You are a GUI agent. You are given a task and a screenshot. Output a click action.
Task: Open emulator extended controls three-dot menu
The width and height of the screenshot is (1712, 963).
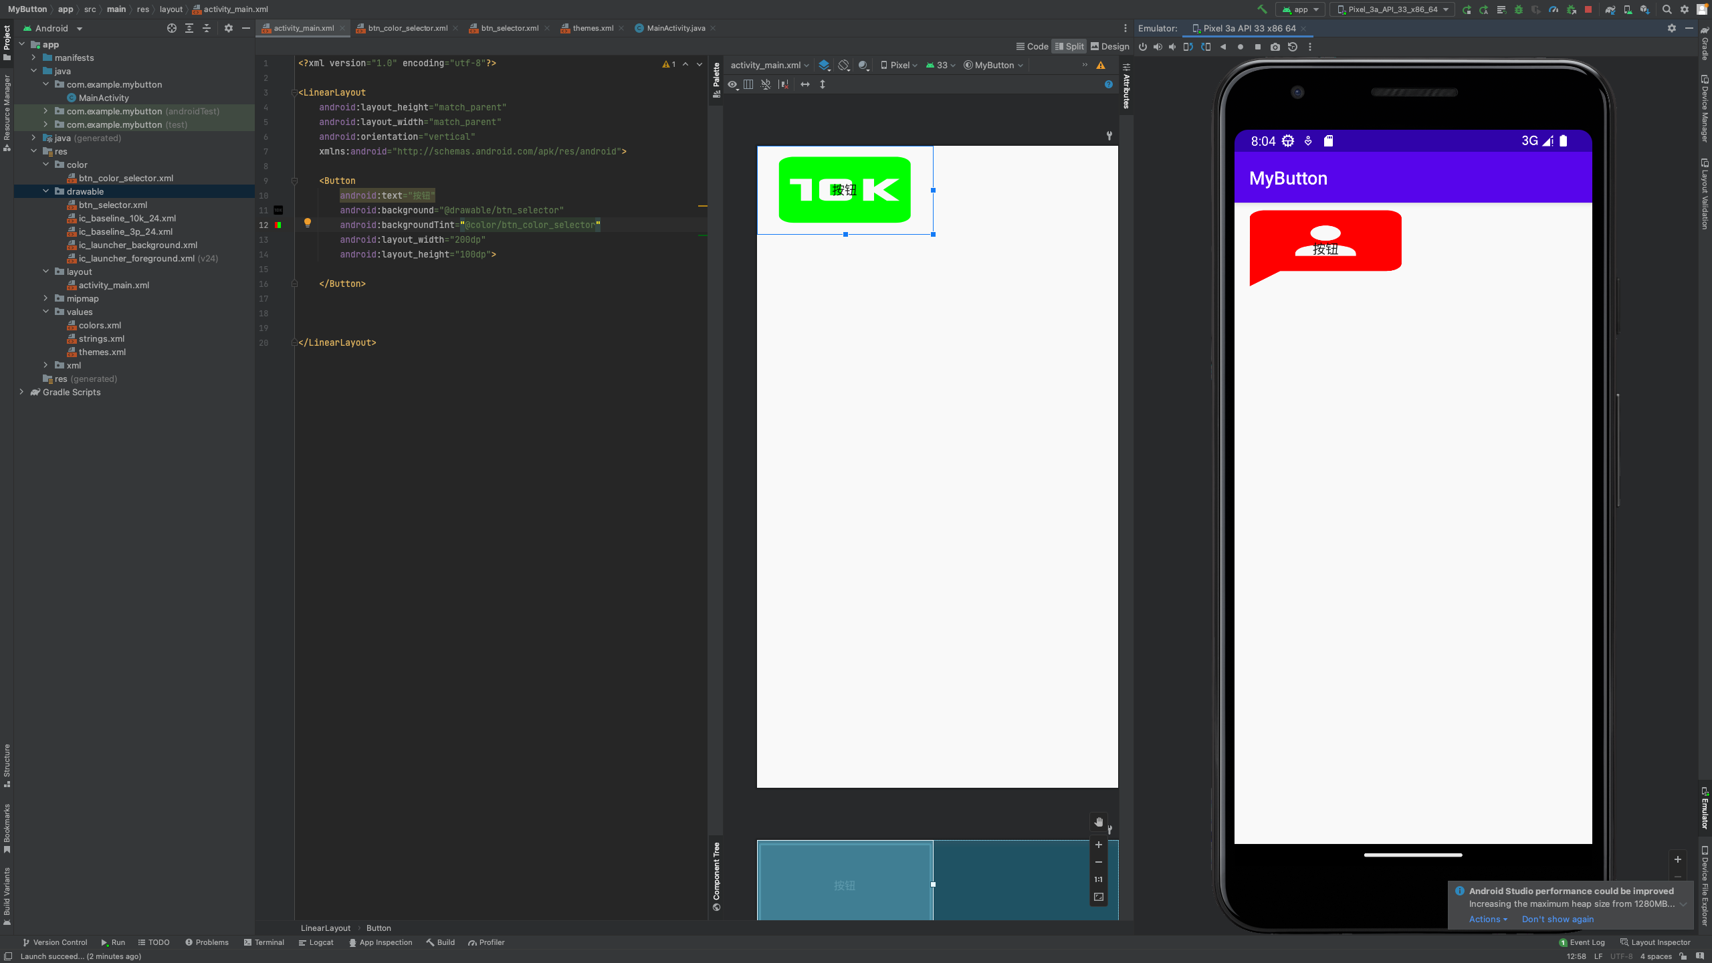pos(1310,47)
